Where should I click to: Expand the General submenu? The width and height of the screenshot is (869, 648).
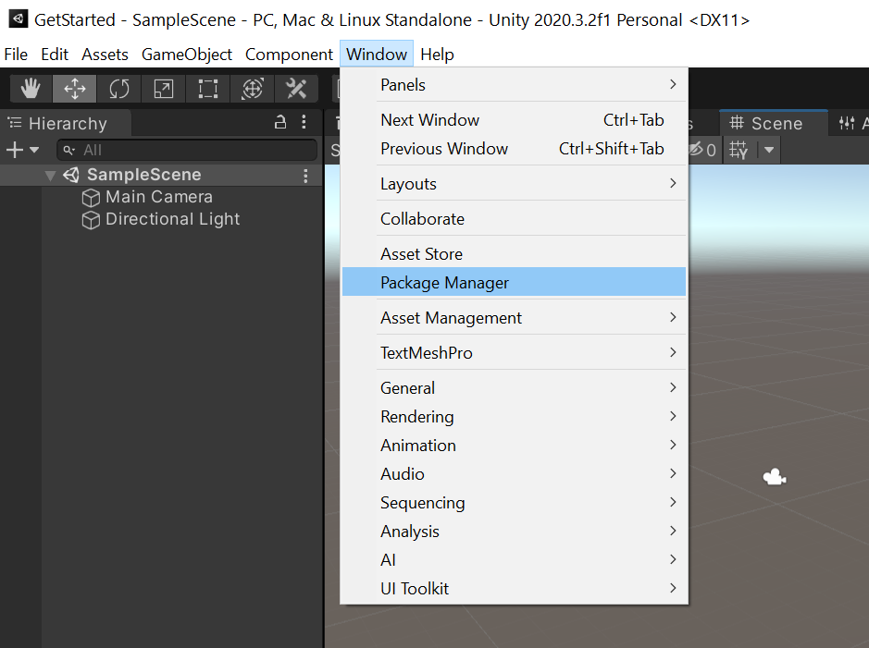[514, 388]
